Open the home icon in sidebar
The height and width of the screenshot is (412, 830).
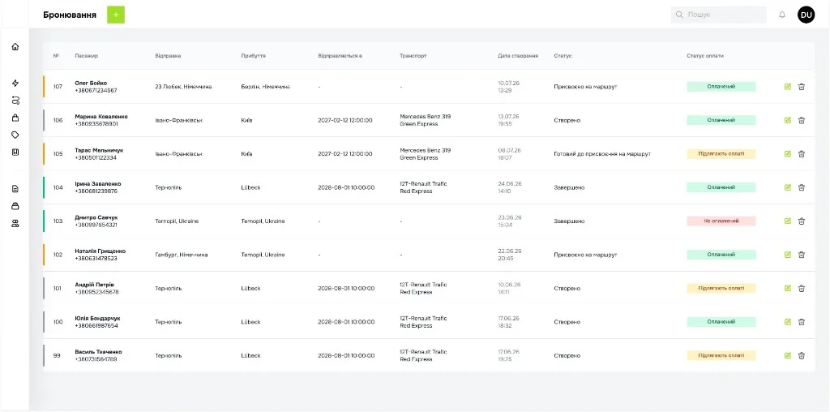pyautogui.click(x=15, y=46)
